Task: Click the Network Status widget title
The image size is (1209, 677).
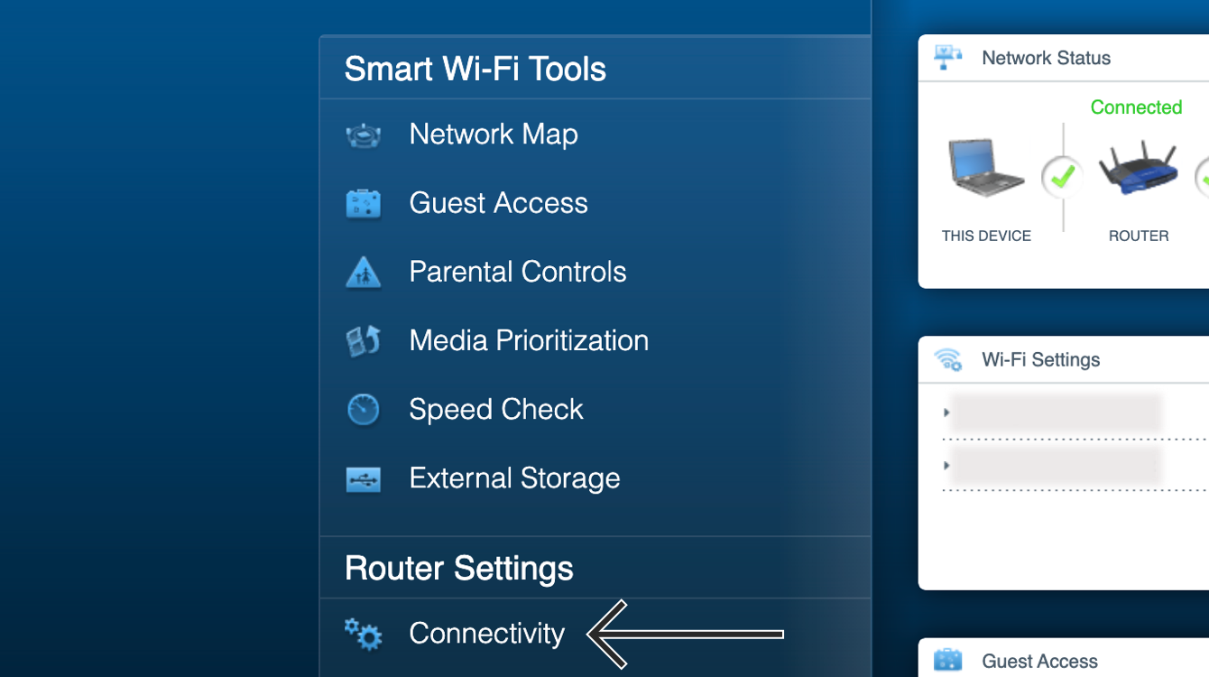Action: click(1047, 59)
